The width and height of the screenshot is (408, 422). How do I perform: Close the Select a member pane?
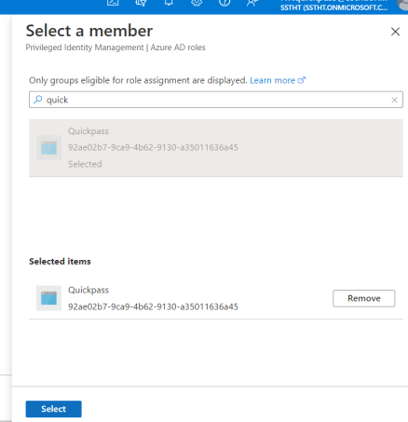pos(395,32)
